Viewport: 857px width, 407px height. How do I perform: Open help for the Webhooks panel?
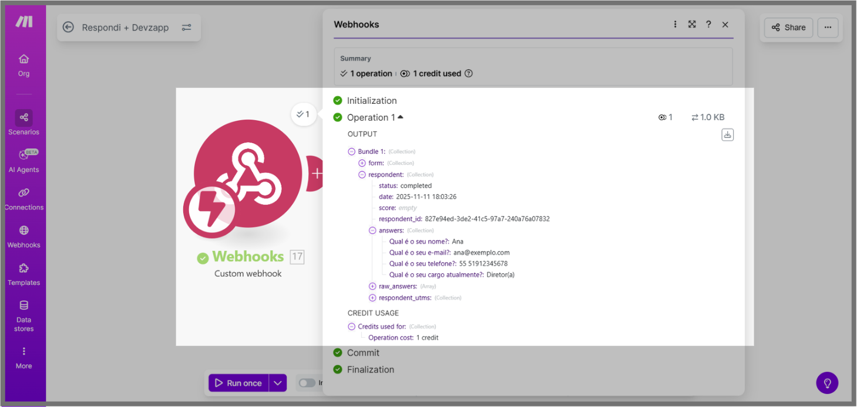[x=708, y=24]
